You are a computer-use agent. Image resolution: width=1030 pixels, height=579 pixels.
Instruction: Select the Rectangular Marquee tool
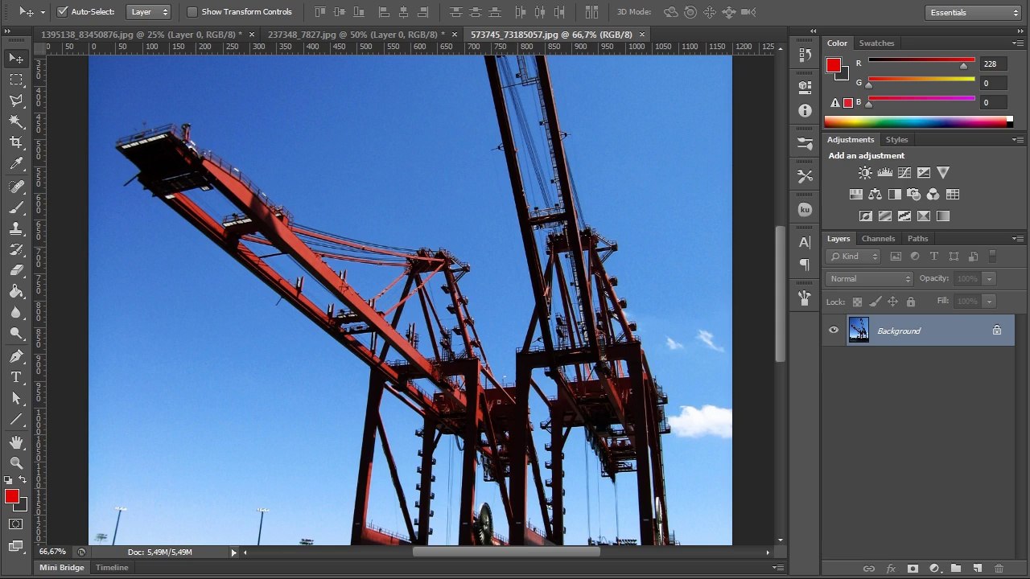pos(16,80)
